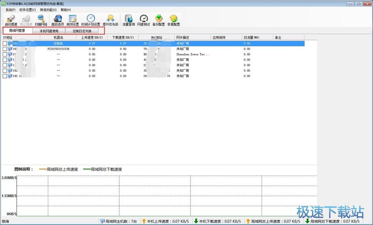Viewport: 373px width, 225px height.
Task: Open the 系统(F) menu
Action: click(x=11, y=10)
